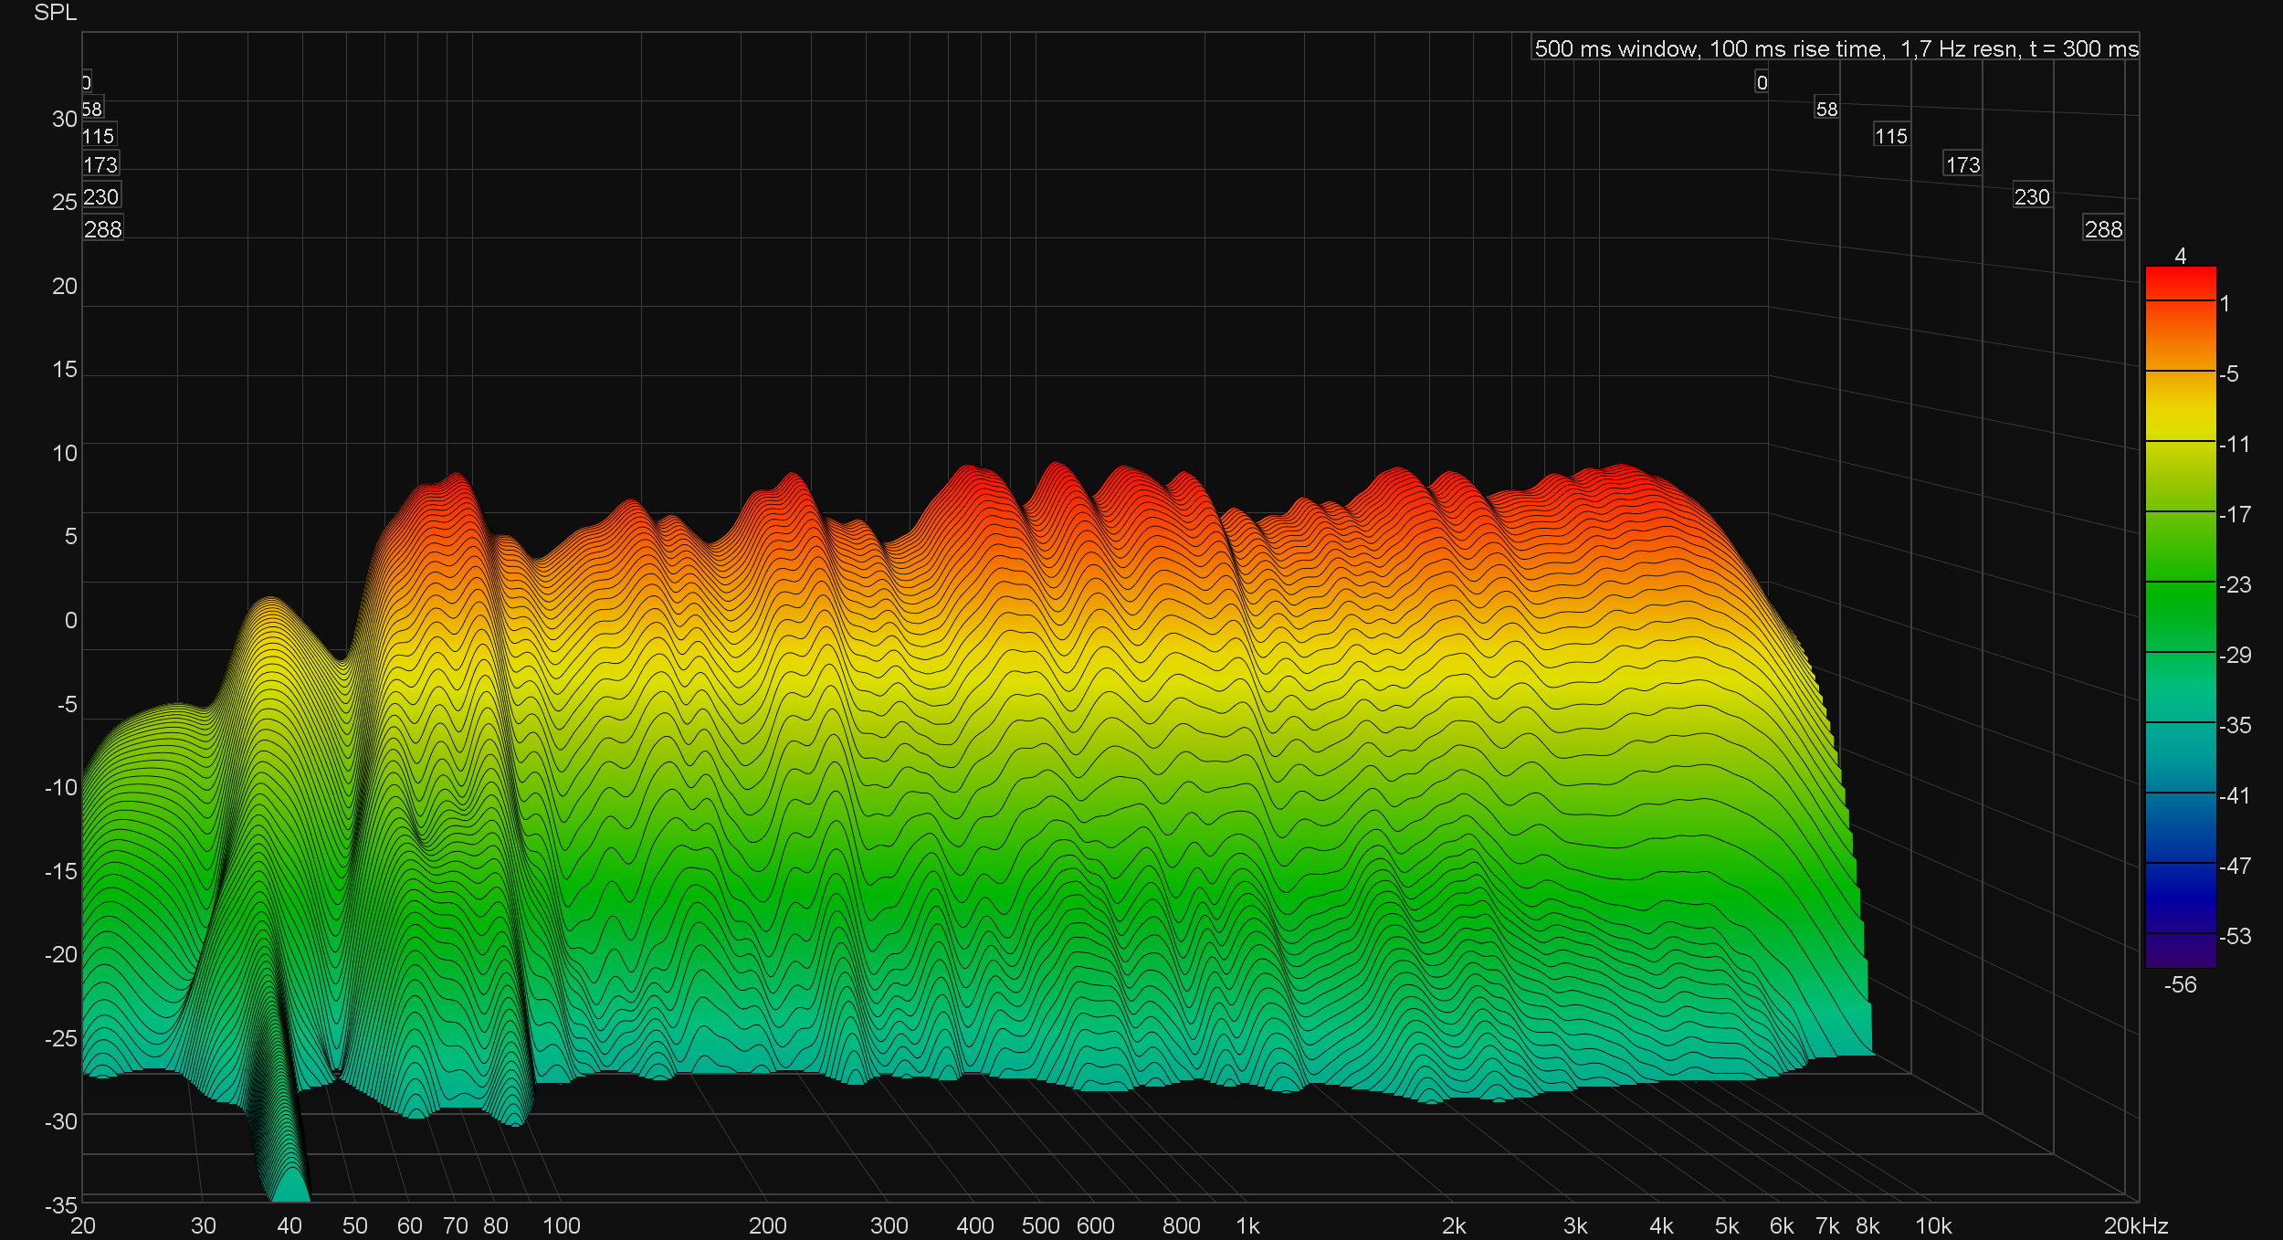The height and width of the screenshot is (1240, 2283).
Task: Click the right-side 288 ms time label
Action: point(2103,229)
